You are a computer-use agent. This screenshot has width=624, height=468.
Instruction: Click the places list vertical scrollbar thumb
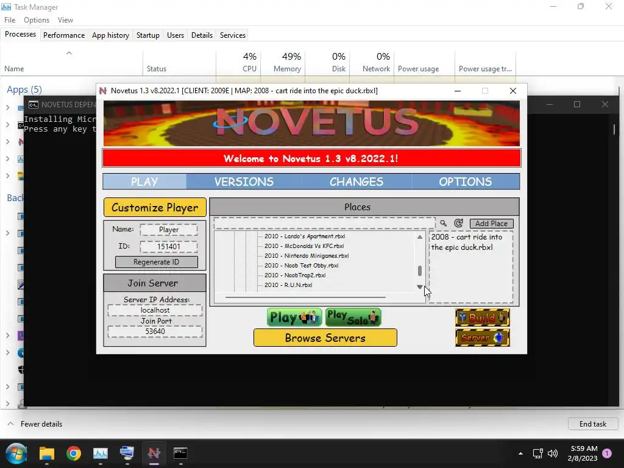pyautogui.click(x=419, y=271)
